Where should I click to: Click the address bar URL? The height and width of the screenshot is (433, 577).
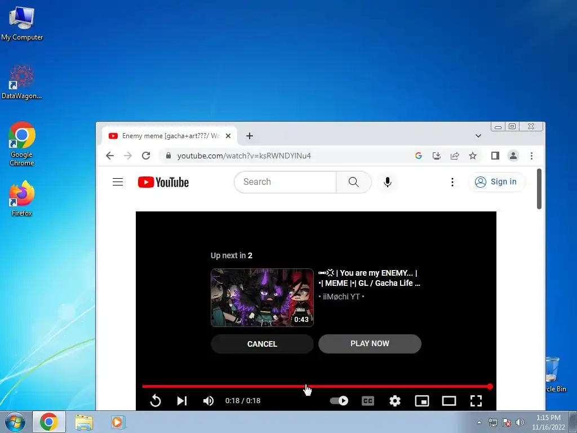[x=244, y=156]
